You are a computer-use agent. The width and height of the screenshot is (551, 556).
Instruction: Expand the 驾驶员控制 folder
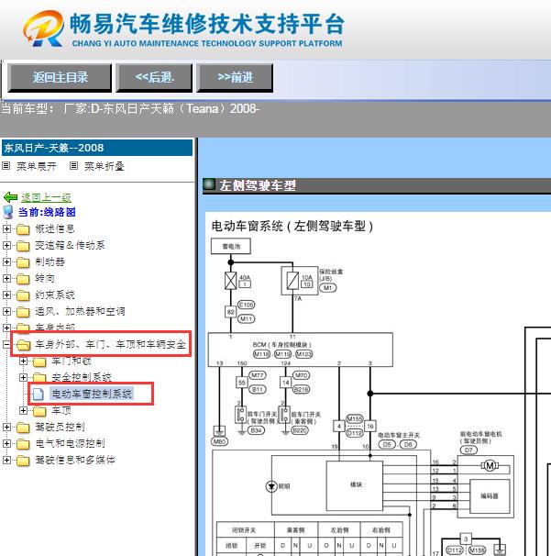(6, 427)
